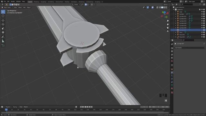Switch to wireframe viewport shading
This screenshot has width=206, height=116.
point(160,7)
